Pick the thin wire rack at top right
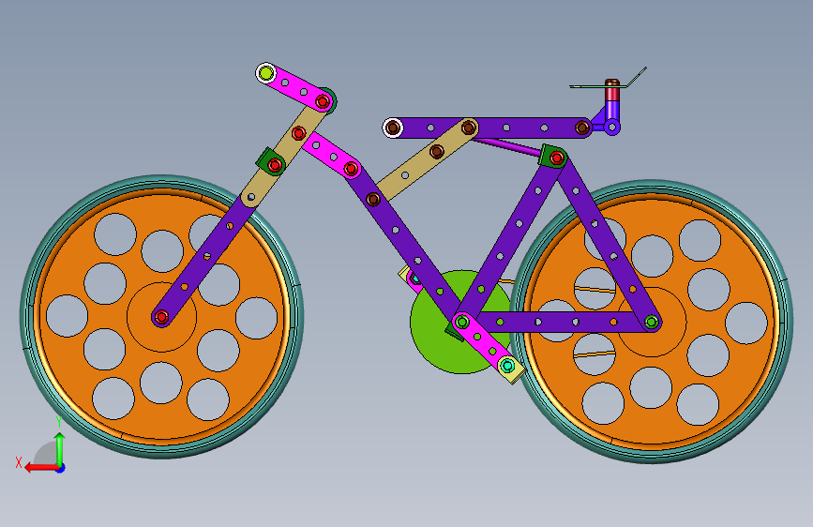Viewport: 813px width, 527px height. pos(608,79)
